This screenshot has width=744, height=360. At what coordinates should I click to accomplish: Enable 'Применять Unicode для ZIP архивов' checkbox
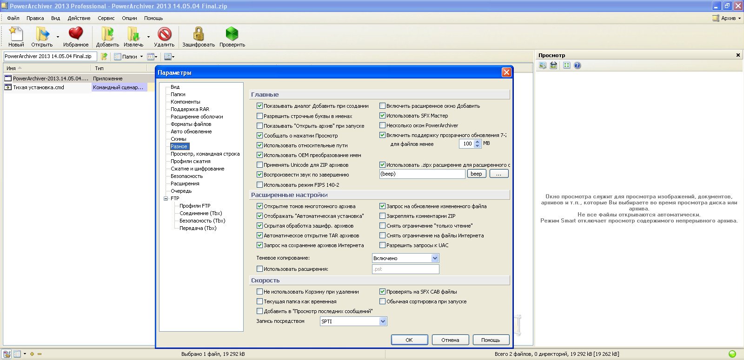260,165
